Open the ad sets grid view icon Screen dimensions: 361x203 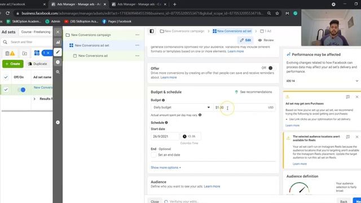37,53
